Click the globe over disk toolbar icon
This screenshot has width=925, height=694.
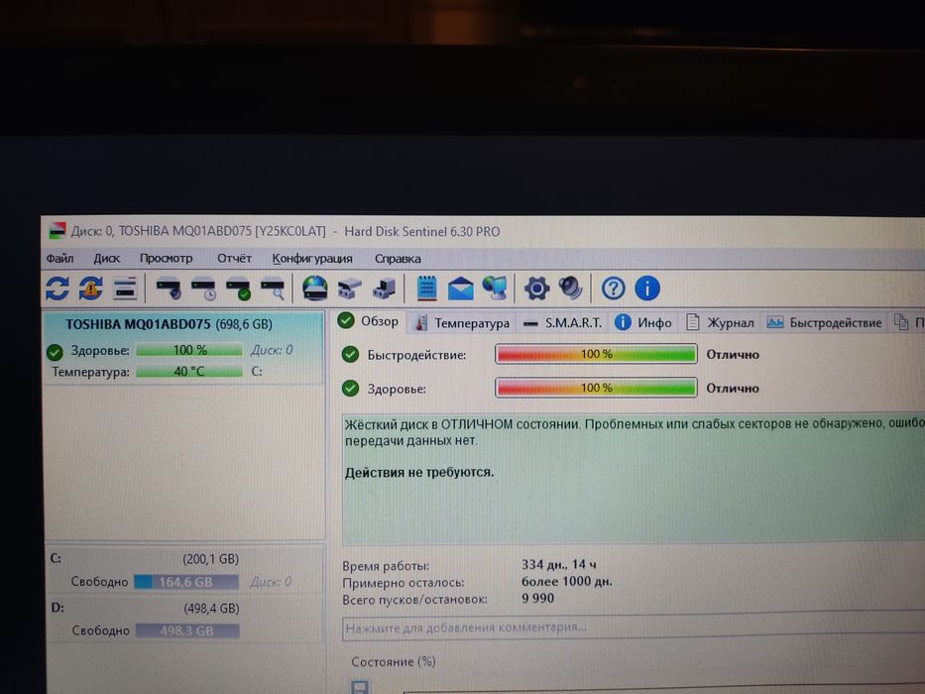click(x=315, y=288)
